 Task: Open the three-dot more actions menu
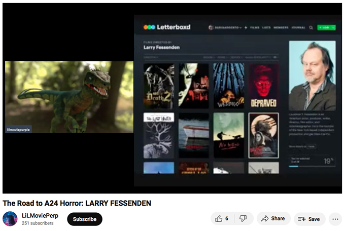click(x=334, y=219)
